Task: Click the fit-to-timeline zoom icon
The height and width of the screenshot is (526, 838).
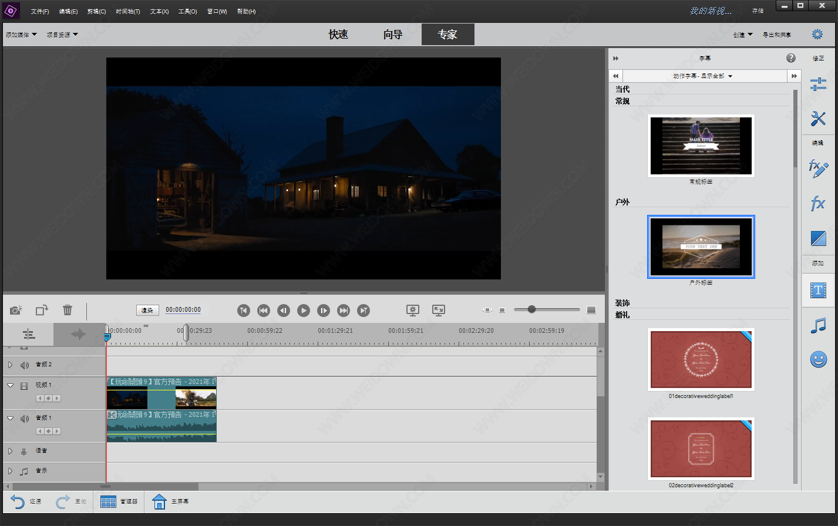Action: click(487, 310)
